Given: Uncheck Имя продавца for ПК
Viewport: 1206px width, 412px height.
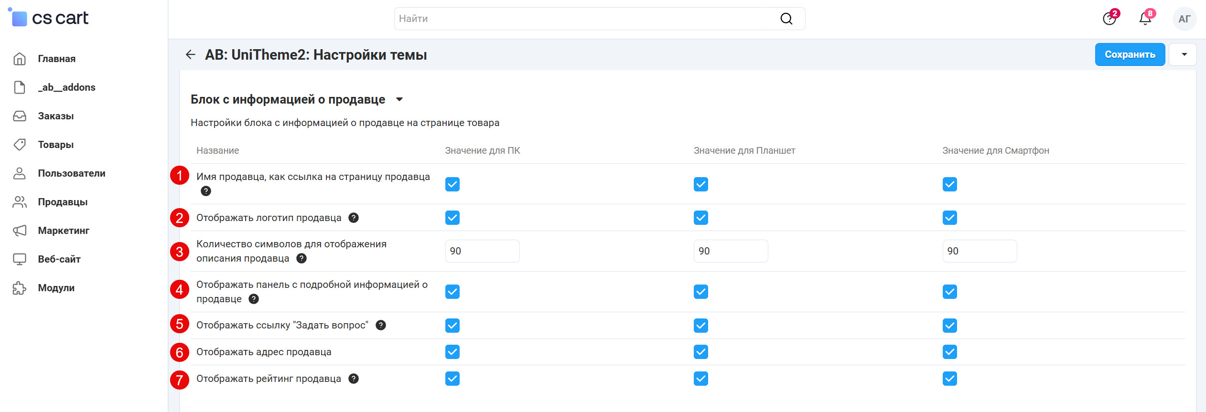Looking at the screenshot, I should (452, 184).
